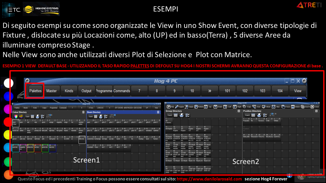Select OFF SHORE view in Screen1 toolbar
Viewport: 326px width, 183px height.
(119, 108)
